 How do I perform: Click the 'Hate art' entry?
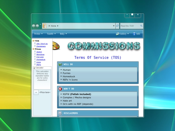click(67, 101)
